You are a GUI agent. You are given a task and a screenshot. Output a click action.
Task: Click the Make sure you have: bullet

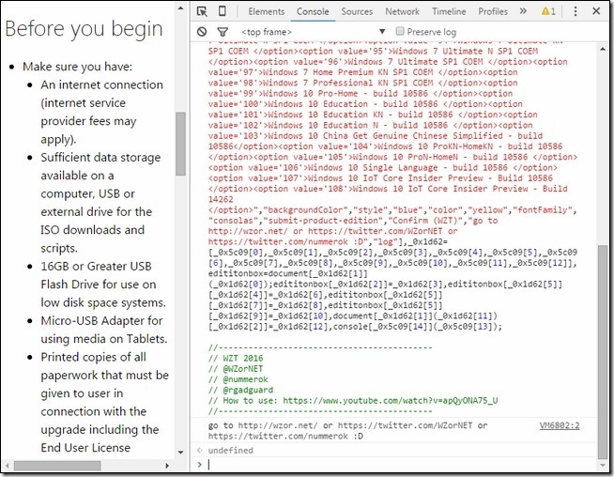point(78,67)
